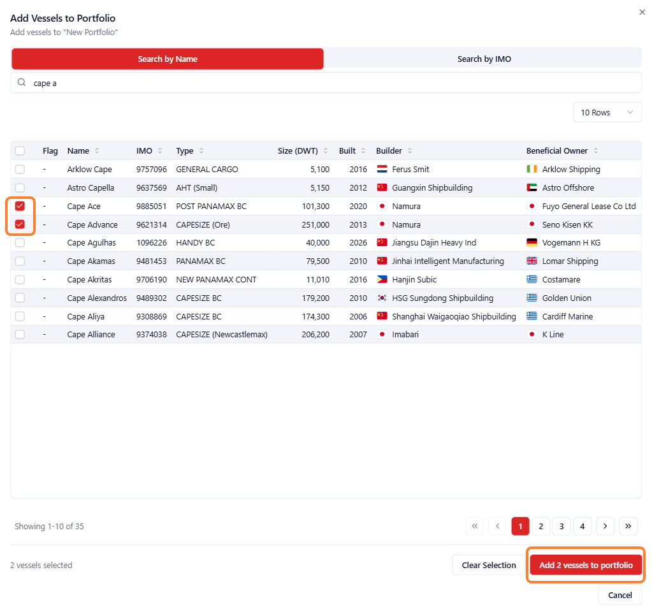Screen dimensions: 652x614
Task: Jump to last page double-arrow
Action: coord(628,526)
